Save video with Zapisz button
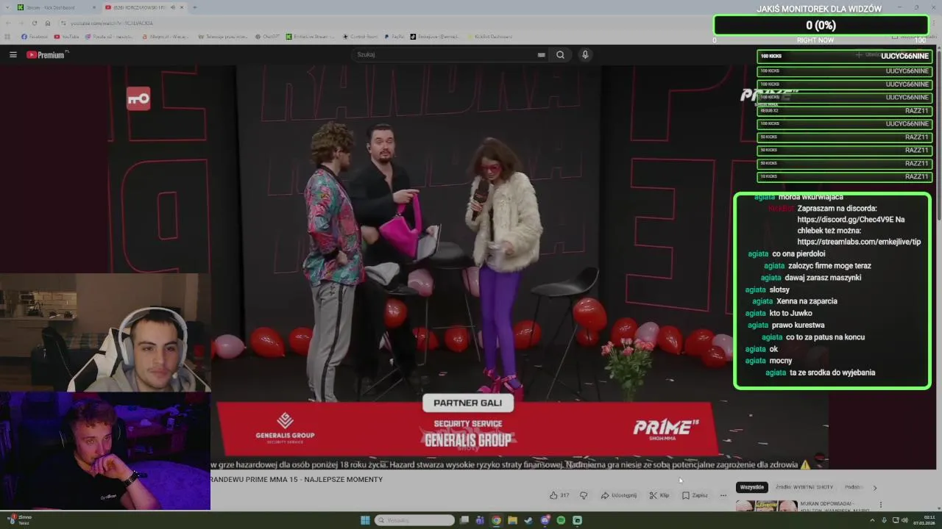 [695, 495]
